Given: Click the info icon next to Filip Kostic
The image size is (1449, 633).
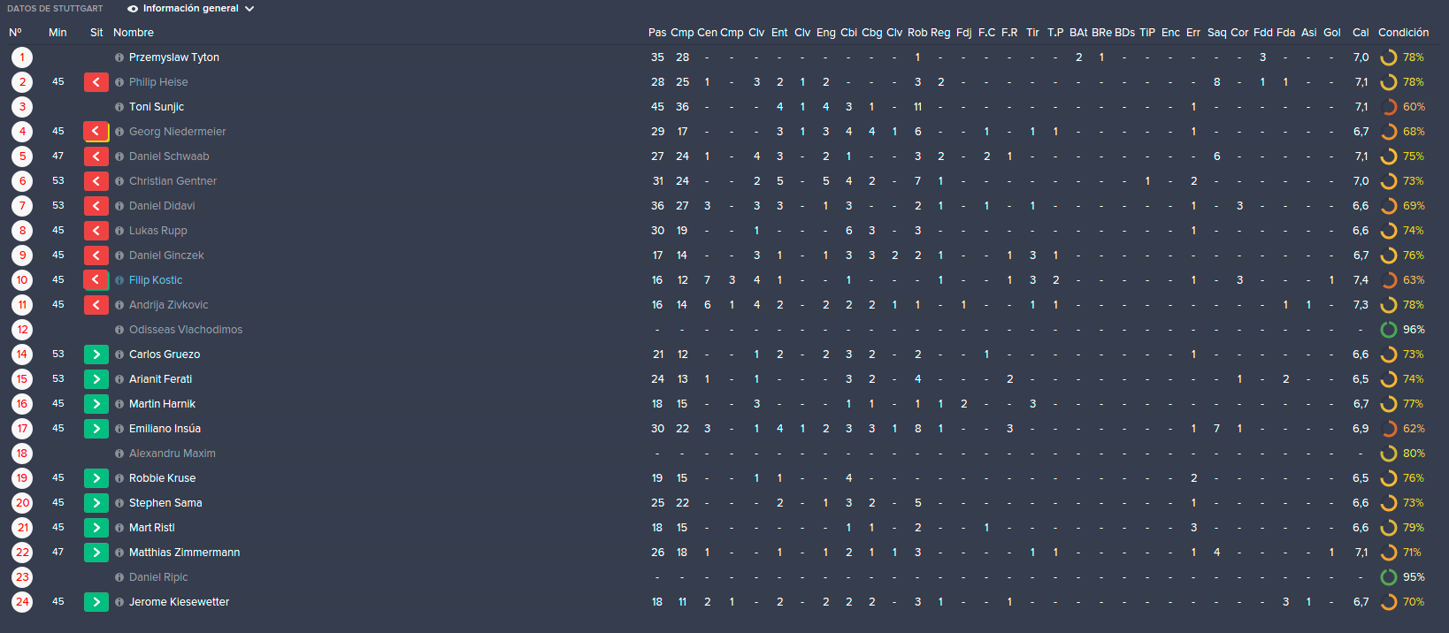Looking at the screenshot, I should [119, 280].
